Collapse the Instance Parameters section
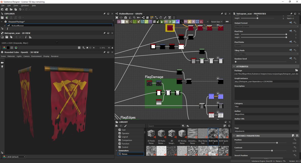 [235, 136]
